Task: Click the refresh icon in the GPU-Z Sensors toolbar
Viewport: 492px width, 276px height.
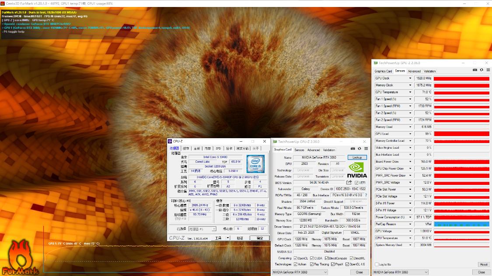Action: pos(482,71)
